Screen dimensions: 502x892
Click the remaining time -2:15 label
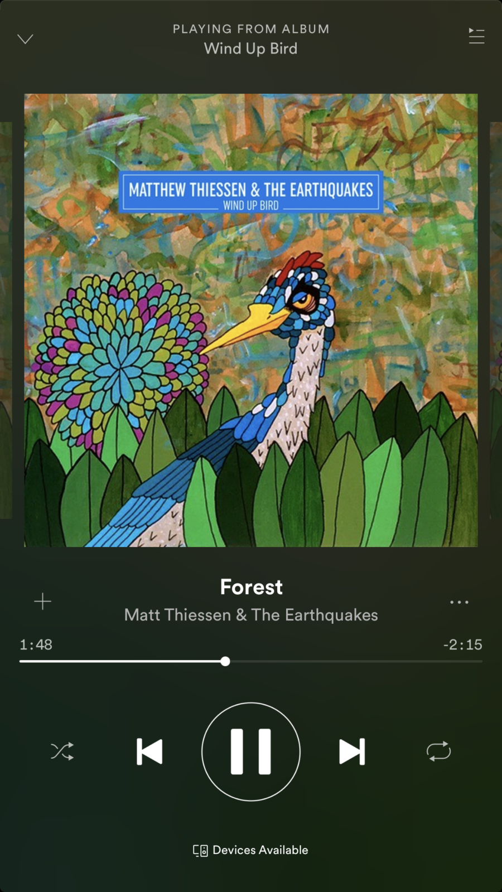[x=462, y=644]
